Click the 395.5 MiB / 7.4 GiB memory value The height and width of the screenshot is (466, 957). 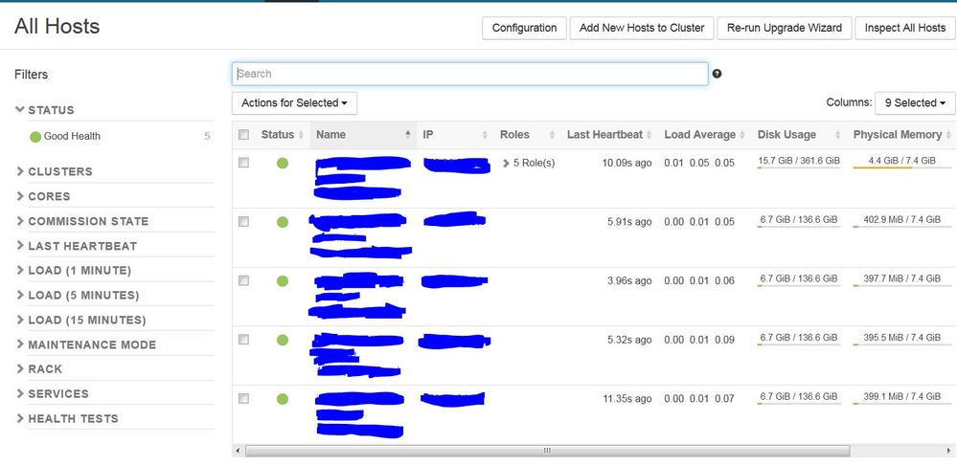902,338
